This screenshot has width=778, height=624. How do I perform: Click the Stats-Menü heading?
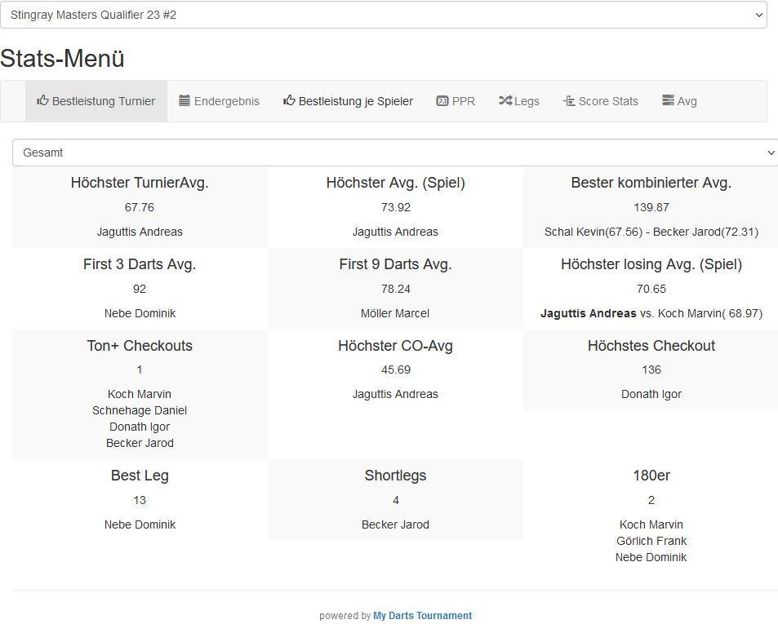pyautogui.click(x=62, y=59)
